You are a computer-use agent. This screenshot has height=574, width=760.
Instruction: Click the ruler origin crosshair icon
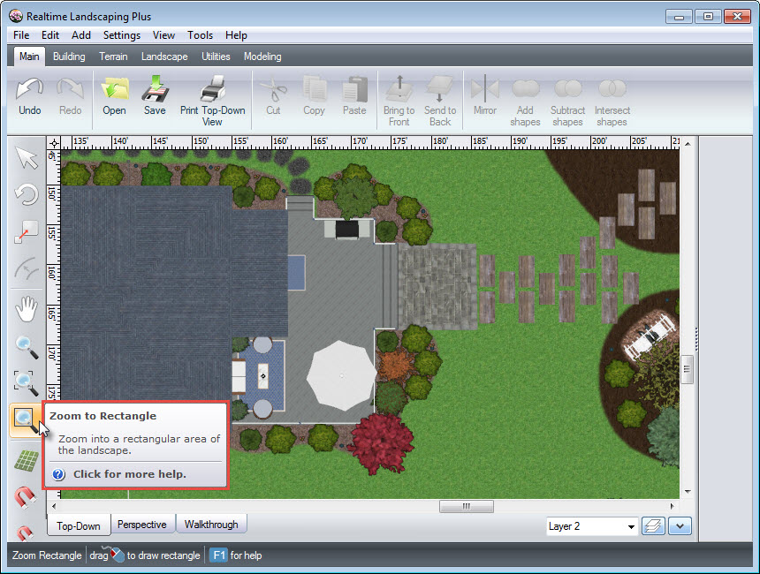click(54, 143)
